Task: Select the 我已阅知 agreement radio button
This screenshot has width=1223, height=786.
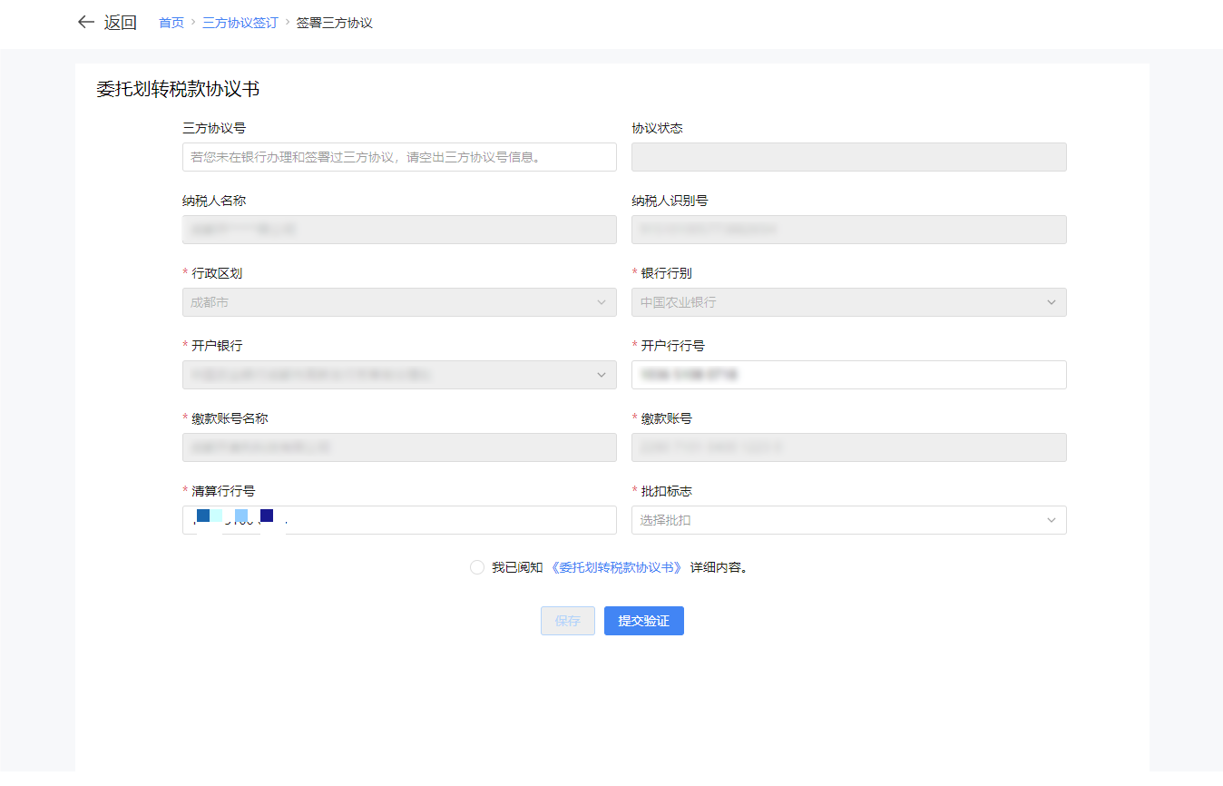Action: tap(477, 567)
